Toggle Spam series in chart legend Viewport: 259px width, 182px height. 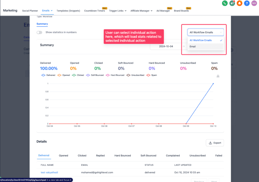pos(151,75)
